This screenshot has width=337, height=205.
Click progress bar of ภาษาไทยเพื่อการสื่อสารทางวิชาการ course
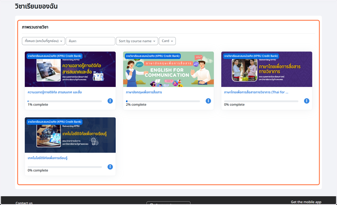[x=261, y=101]
